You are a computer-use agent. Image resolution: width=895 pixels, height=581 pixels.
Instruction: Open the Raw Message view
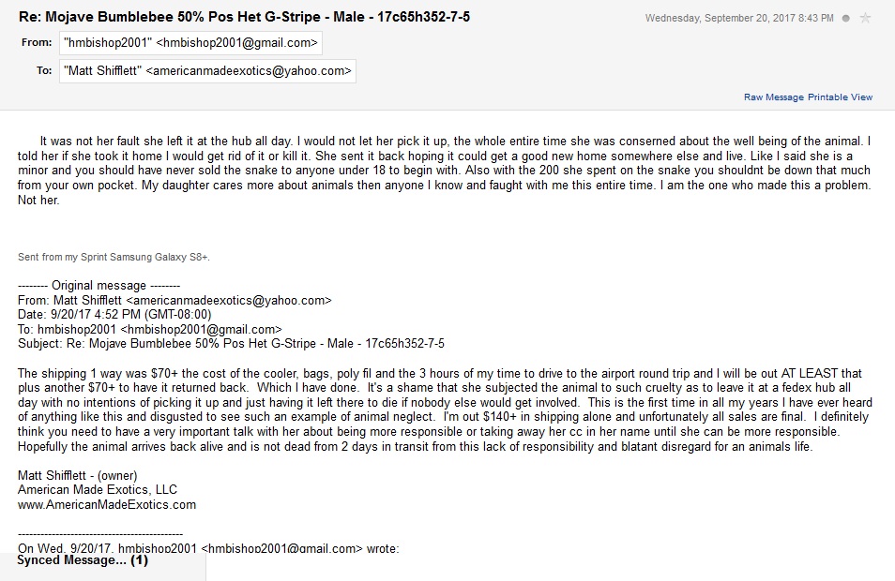(x=773, y=97)
